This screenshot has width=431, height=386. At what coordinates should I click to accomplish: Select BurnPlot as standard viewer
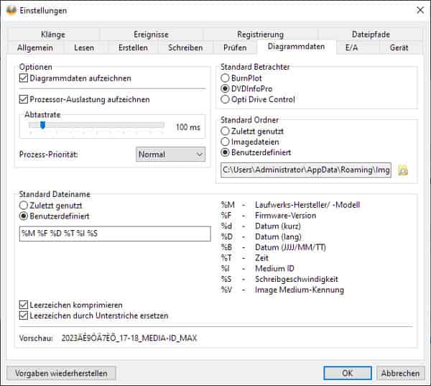point(226,78)
